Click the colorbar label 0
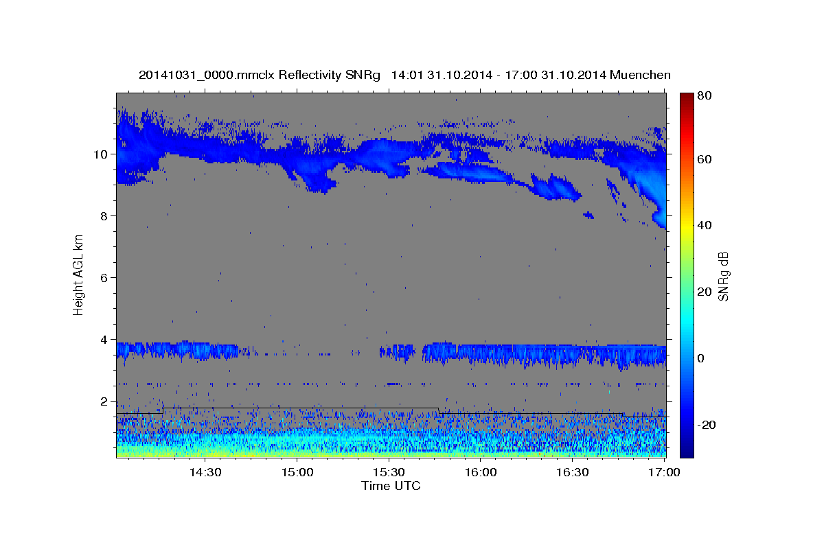Viewport: 824px width, 549px height. pos(700,358)
